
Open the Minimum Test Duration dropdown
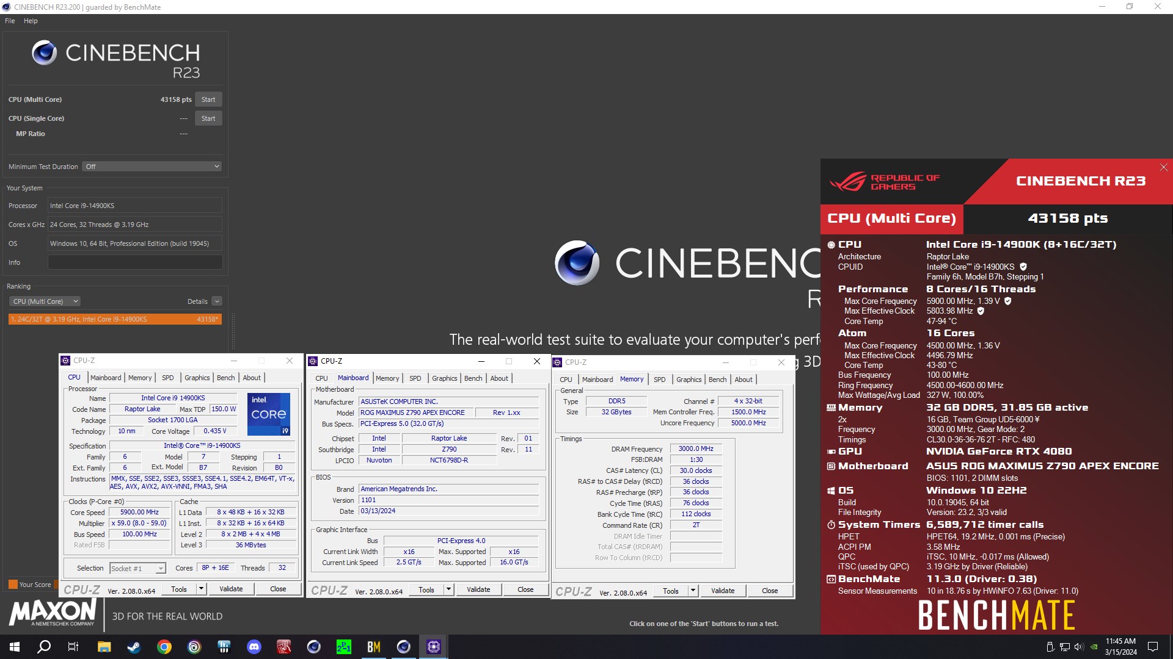tap(152, 167)
